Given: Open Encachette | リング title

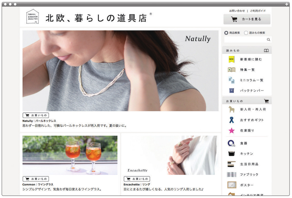Looking at the screenshot, I should 137,184.
